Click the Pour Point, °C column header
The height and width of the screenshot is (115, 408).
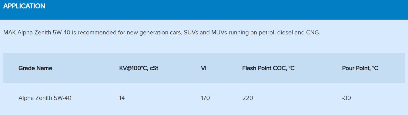coord(360,68)
